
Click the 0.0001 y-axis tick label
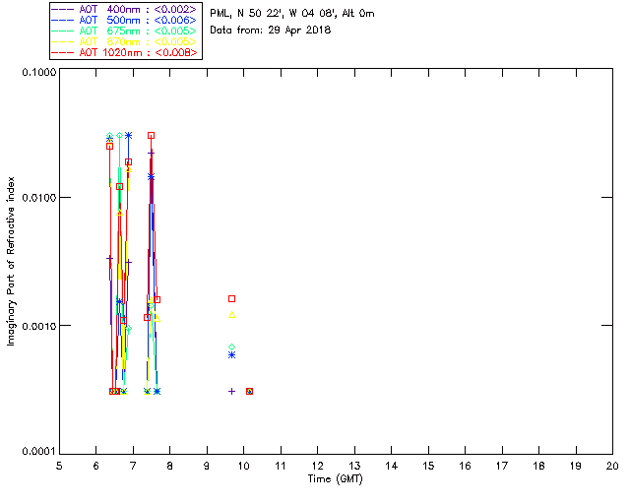39,452
